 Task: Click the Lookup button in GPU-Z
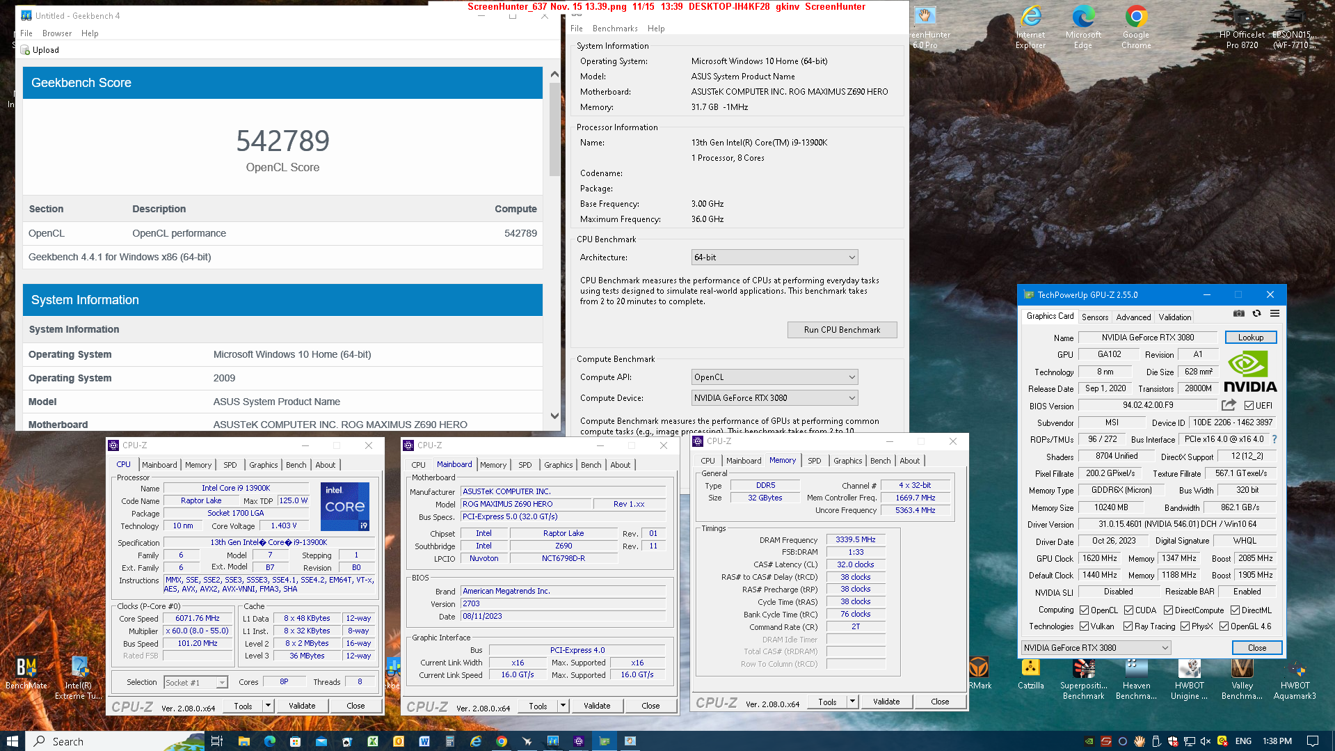(1250, 338)
